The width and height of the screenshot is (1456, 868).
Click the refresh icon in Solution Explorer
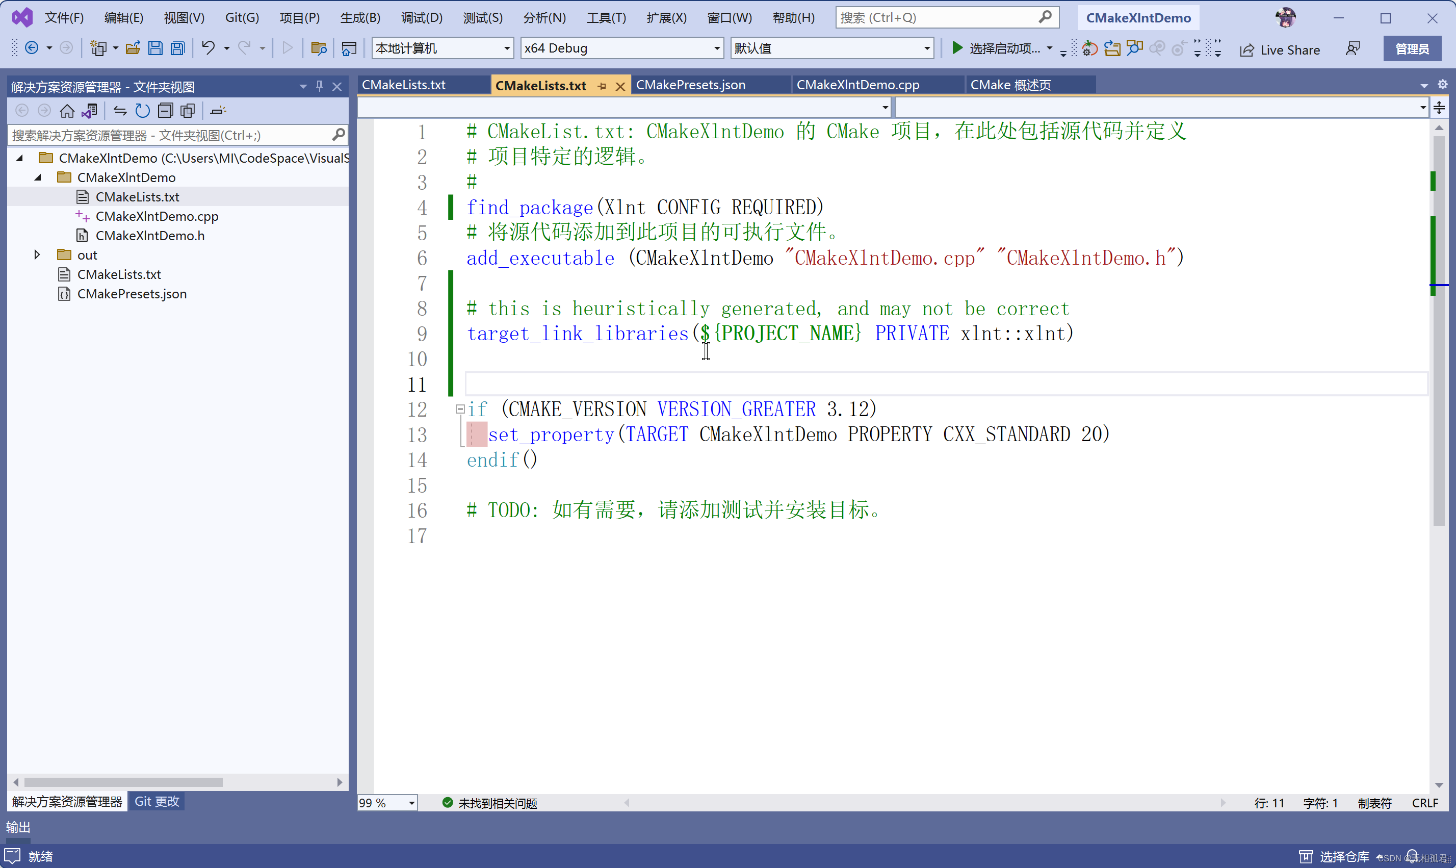143,111
